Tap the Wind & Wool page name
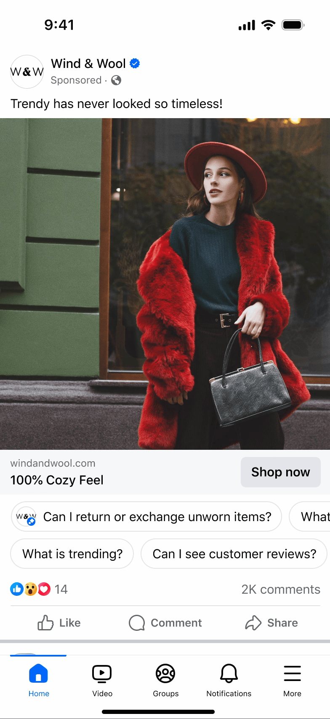 click(88, 63)
